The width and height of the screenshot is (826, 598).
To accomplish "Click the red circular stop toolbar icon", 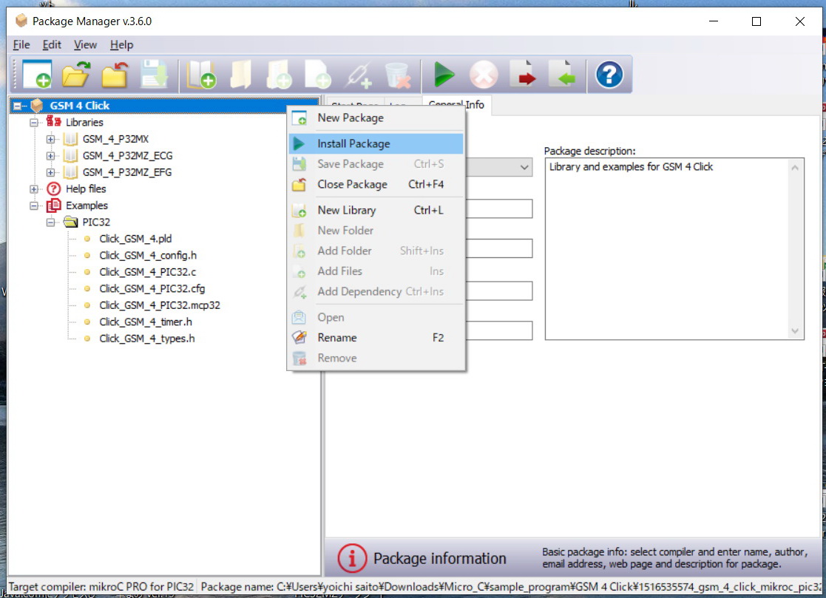I will point(484,75).
